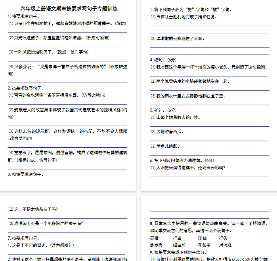Select sentence '贝多芬坐在钢琴前面' question

[67, 23]
